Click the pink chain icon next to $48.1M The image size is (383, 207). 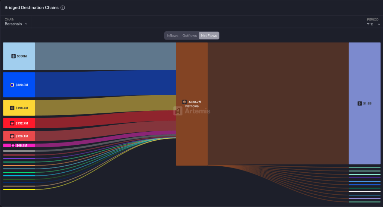[x=13, y=145]
